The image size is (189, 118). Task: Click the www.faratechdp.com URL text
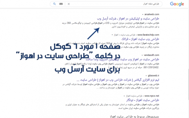(148, 35)
